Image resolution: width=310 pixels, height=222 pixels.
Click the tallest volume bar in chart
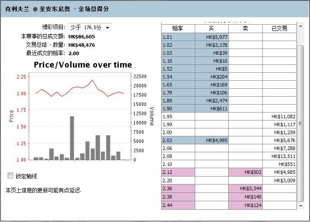point(72,138)
